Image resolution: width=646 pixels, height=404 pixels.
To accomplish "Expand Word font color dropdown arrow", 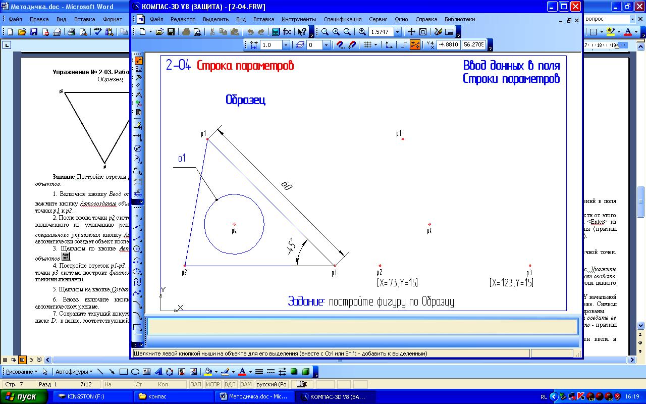I will [x=250, y=372].
